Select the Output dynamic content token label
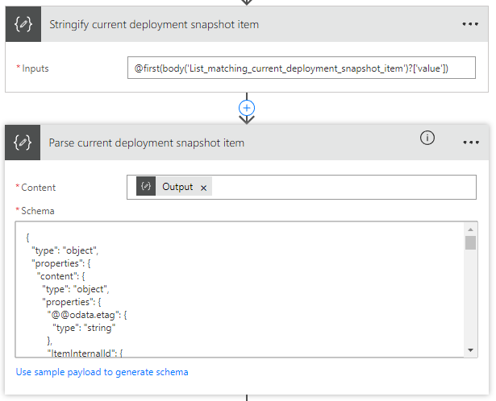Image resolution: width=496 pixels, height=401 pixels. pyautogui.click(x=177, y=187)
